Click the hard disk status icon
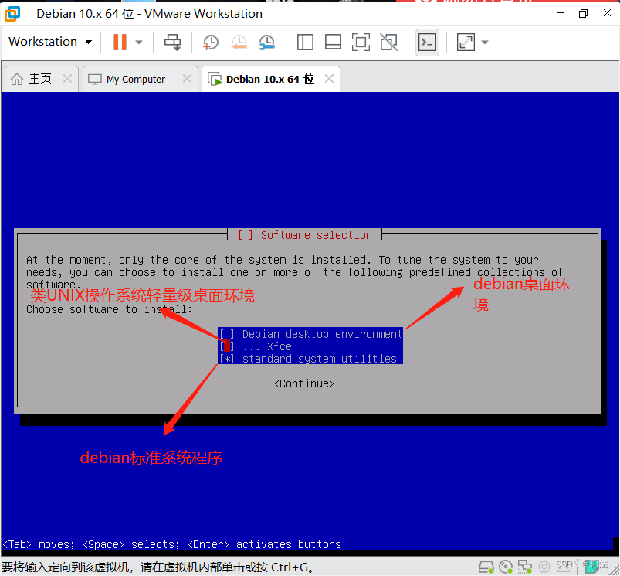620x576 pixels. coord(486,567)
